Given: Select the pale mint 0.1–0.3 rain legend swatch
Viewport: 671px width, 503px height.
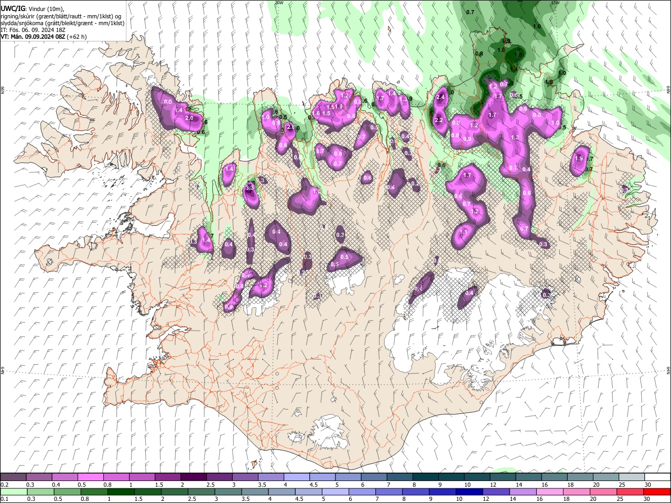Looking at the screenshot, I should [x=14, y=491].
